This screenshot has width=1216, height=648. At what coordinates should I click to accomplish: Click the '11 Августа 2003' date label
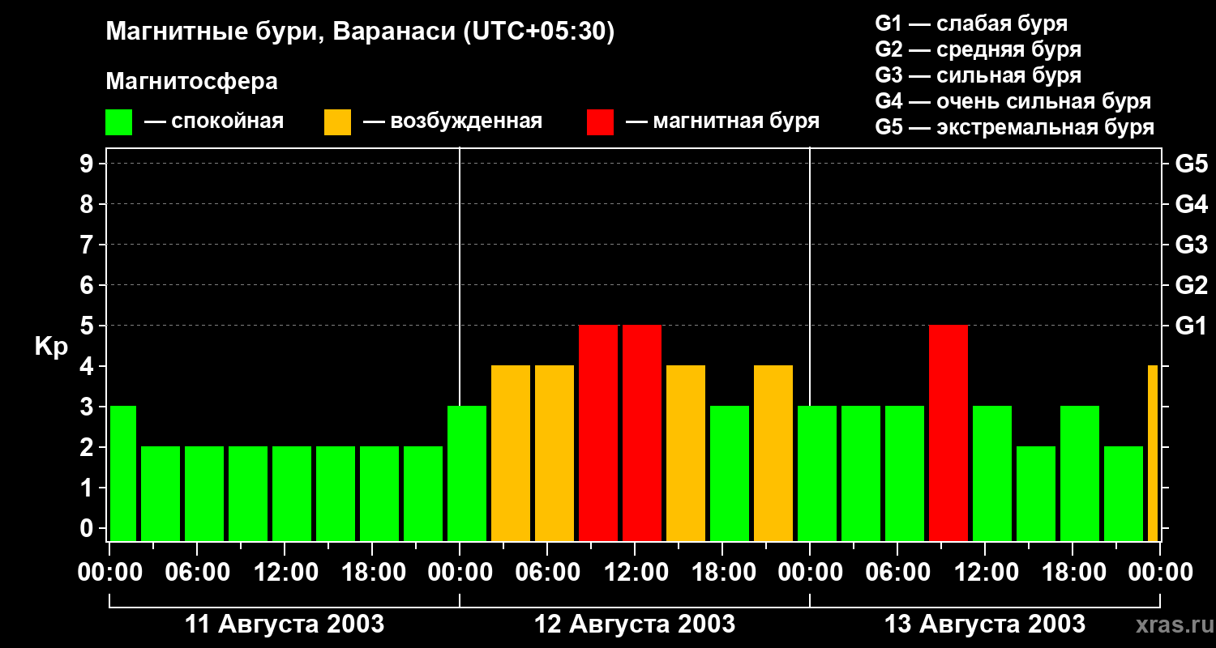pos(285,625)
